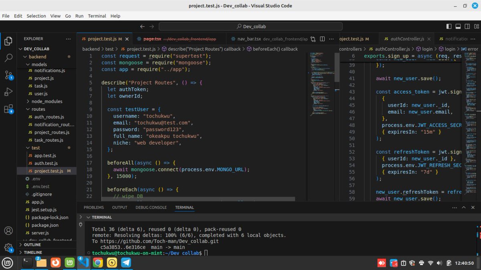Screen dimensions: 481x270
Task: Open the Extensions view
Action: click(x=8, y=109)
